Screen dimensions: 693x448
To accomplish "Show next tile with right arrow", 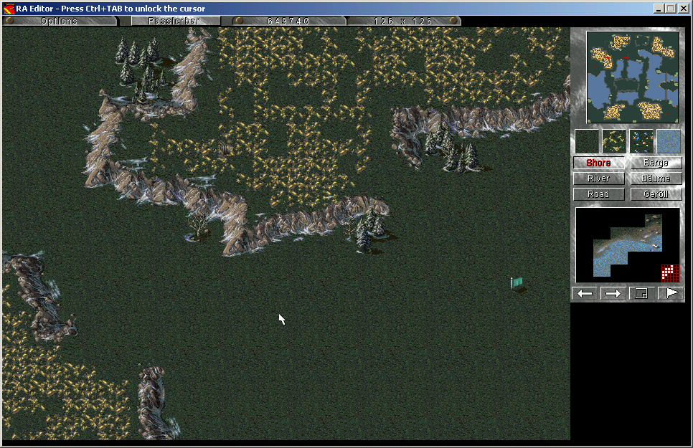I will click(613, 293).
